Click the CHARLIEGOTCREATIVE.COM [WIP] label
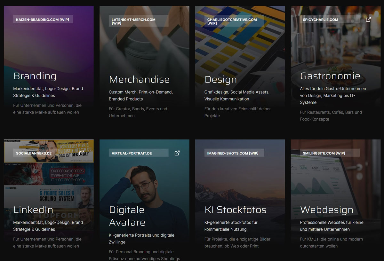This screenshot has height=261, width=384. point(234,21)
